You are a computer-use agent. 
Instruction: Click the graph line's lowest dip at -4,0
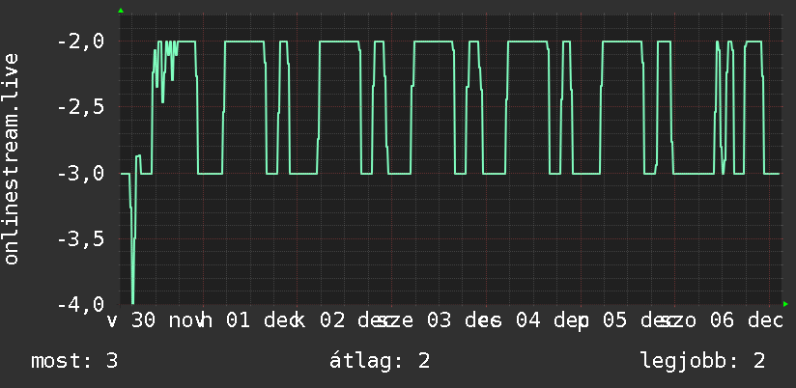click(x=132, y=301)
